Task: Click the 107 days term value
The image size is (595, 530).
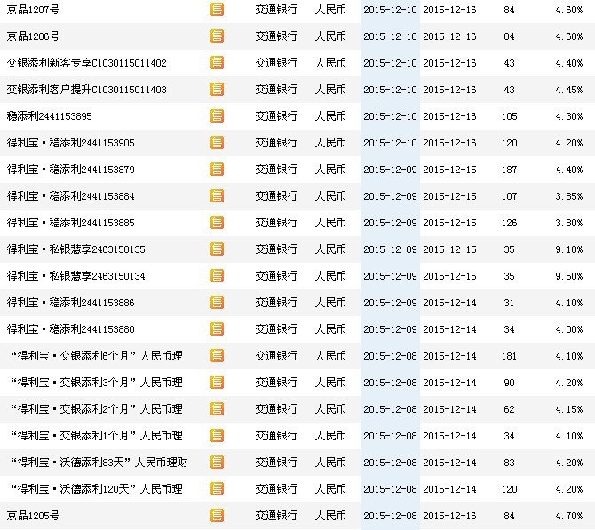Action: point(509,196)
